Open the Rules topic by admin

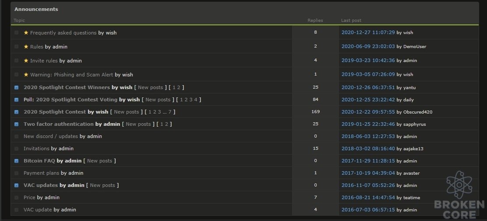(37, 46)
